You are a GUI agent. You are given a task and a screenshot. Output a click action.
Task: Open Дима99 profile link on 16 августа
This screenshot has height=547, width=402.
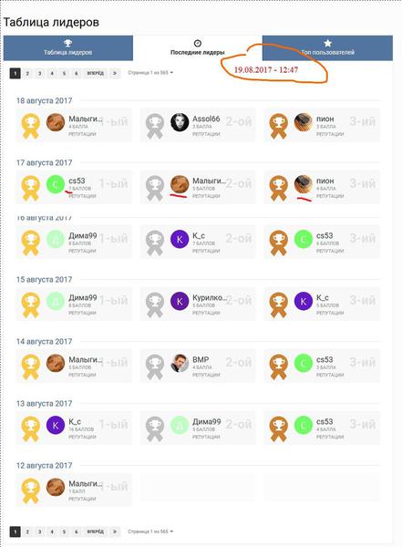83,236
